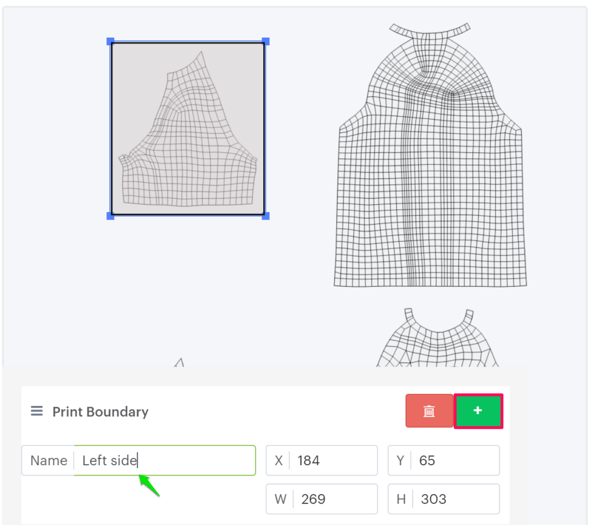This screenshot has height=525, width=595.
Task: Select the collar pattern piece at bottom
Action: 436,343
